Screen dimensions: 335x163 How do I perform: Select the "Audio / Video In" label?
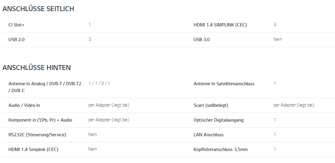coord(24,105)
